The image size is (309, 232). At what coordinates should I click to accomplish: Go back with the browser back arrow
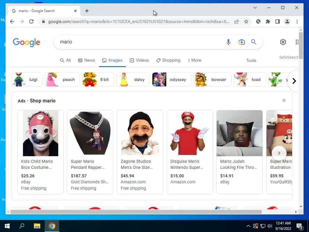[12, 21]
